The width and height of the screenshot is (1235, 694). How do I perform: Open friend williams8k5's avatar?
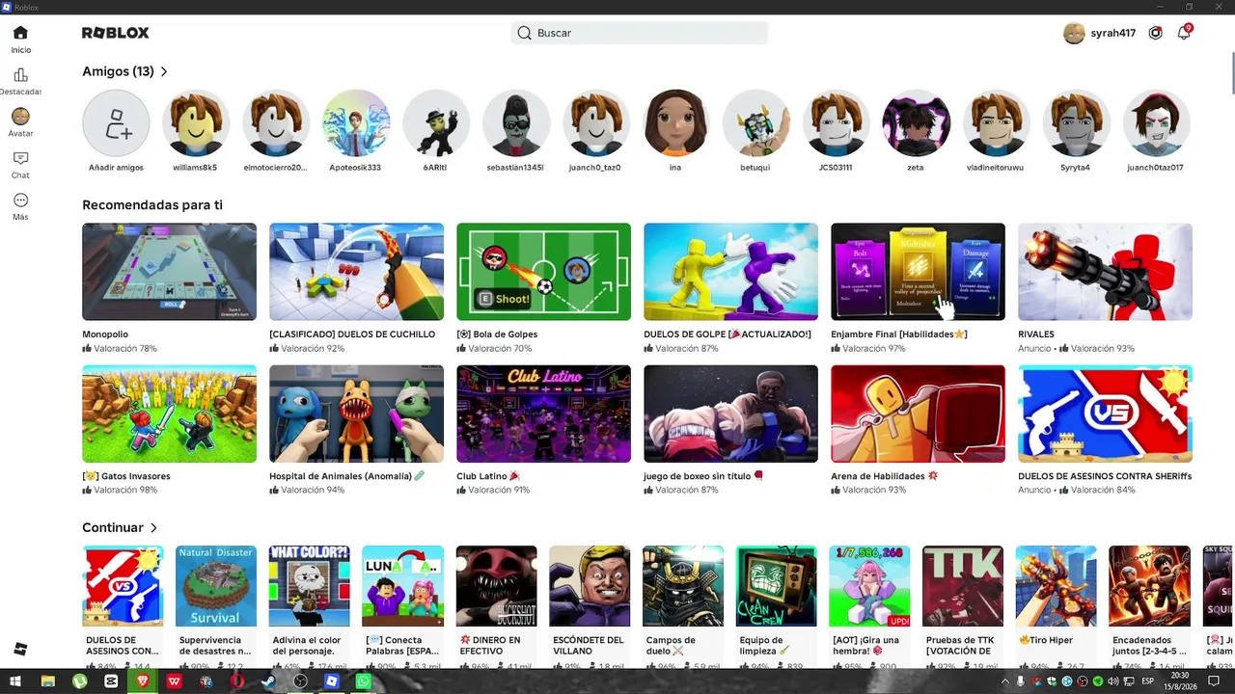click(x=196, y=123)
